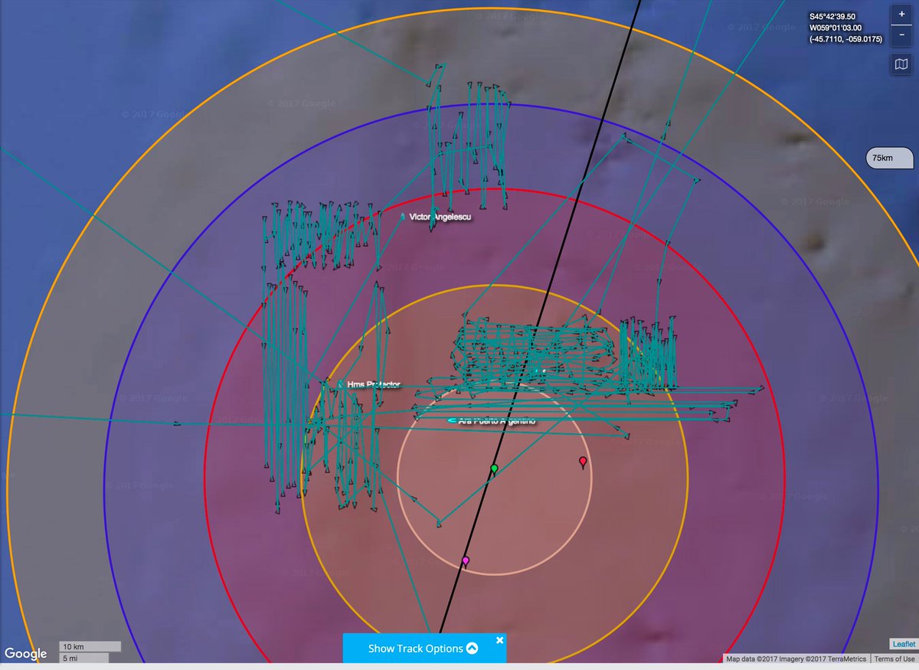This screenshot has width=919, height=670.
Task: Click the green pin marker
Action: coord(494,468)
